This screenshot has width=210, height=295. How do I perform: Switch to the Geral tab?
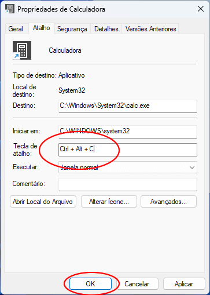[16, 29]
